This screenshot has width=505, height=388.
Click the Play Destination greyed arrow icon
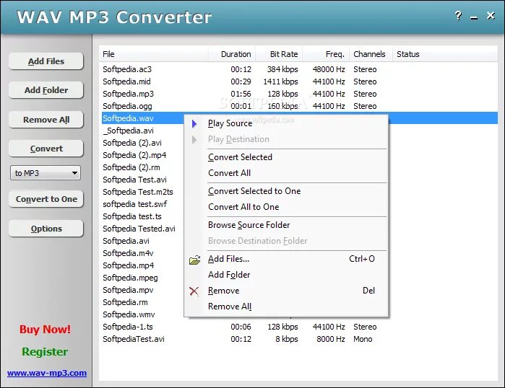(194, 139)
